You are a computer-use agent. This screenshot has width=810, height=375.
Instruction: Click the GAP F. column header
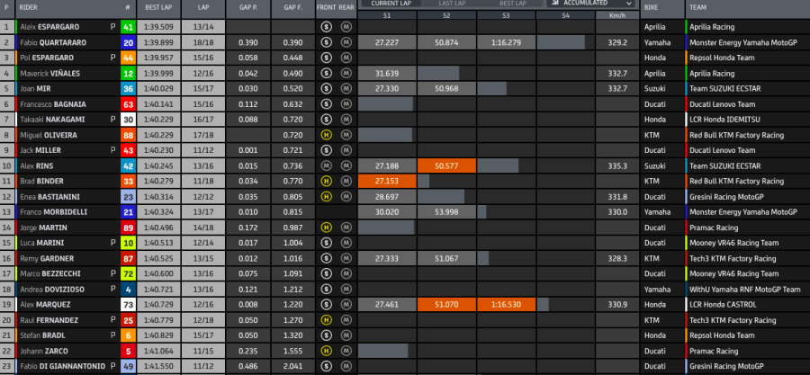click(x=292, y=6)
